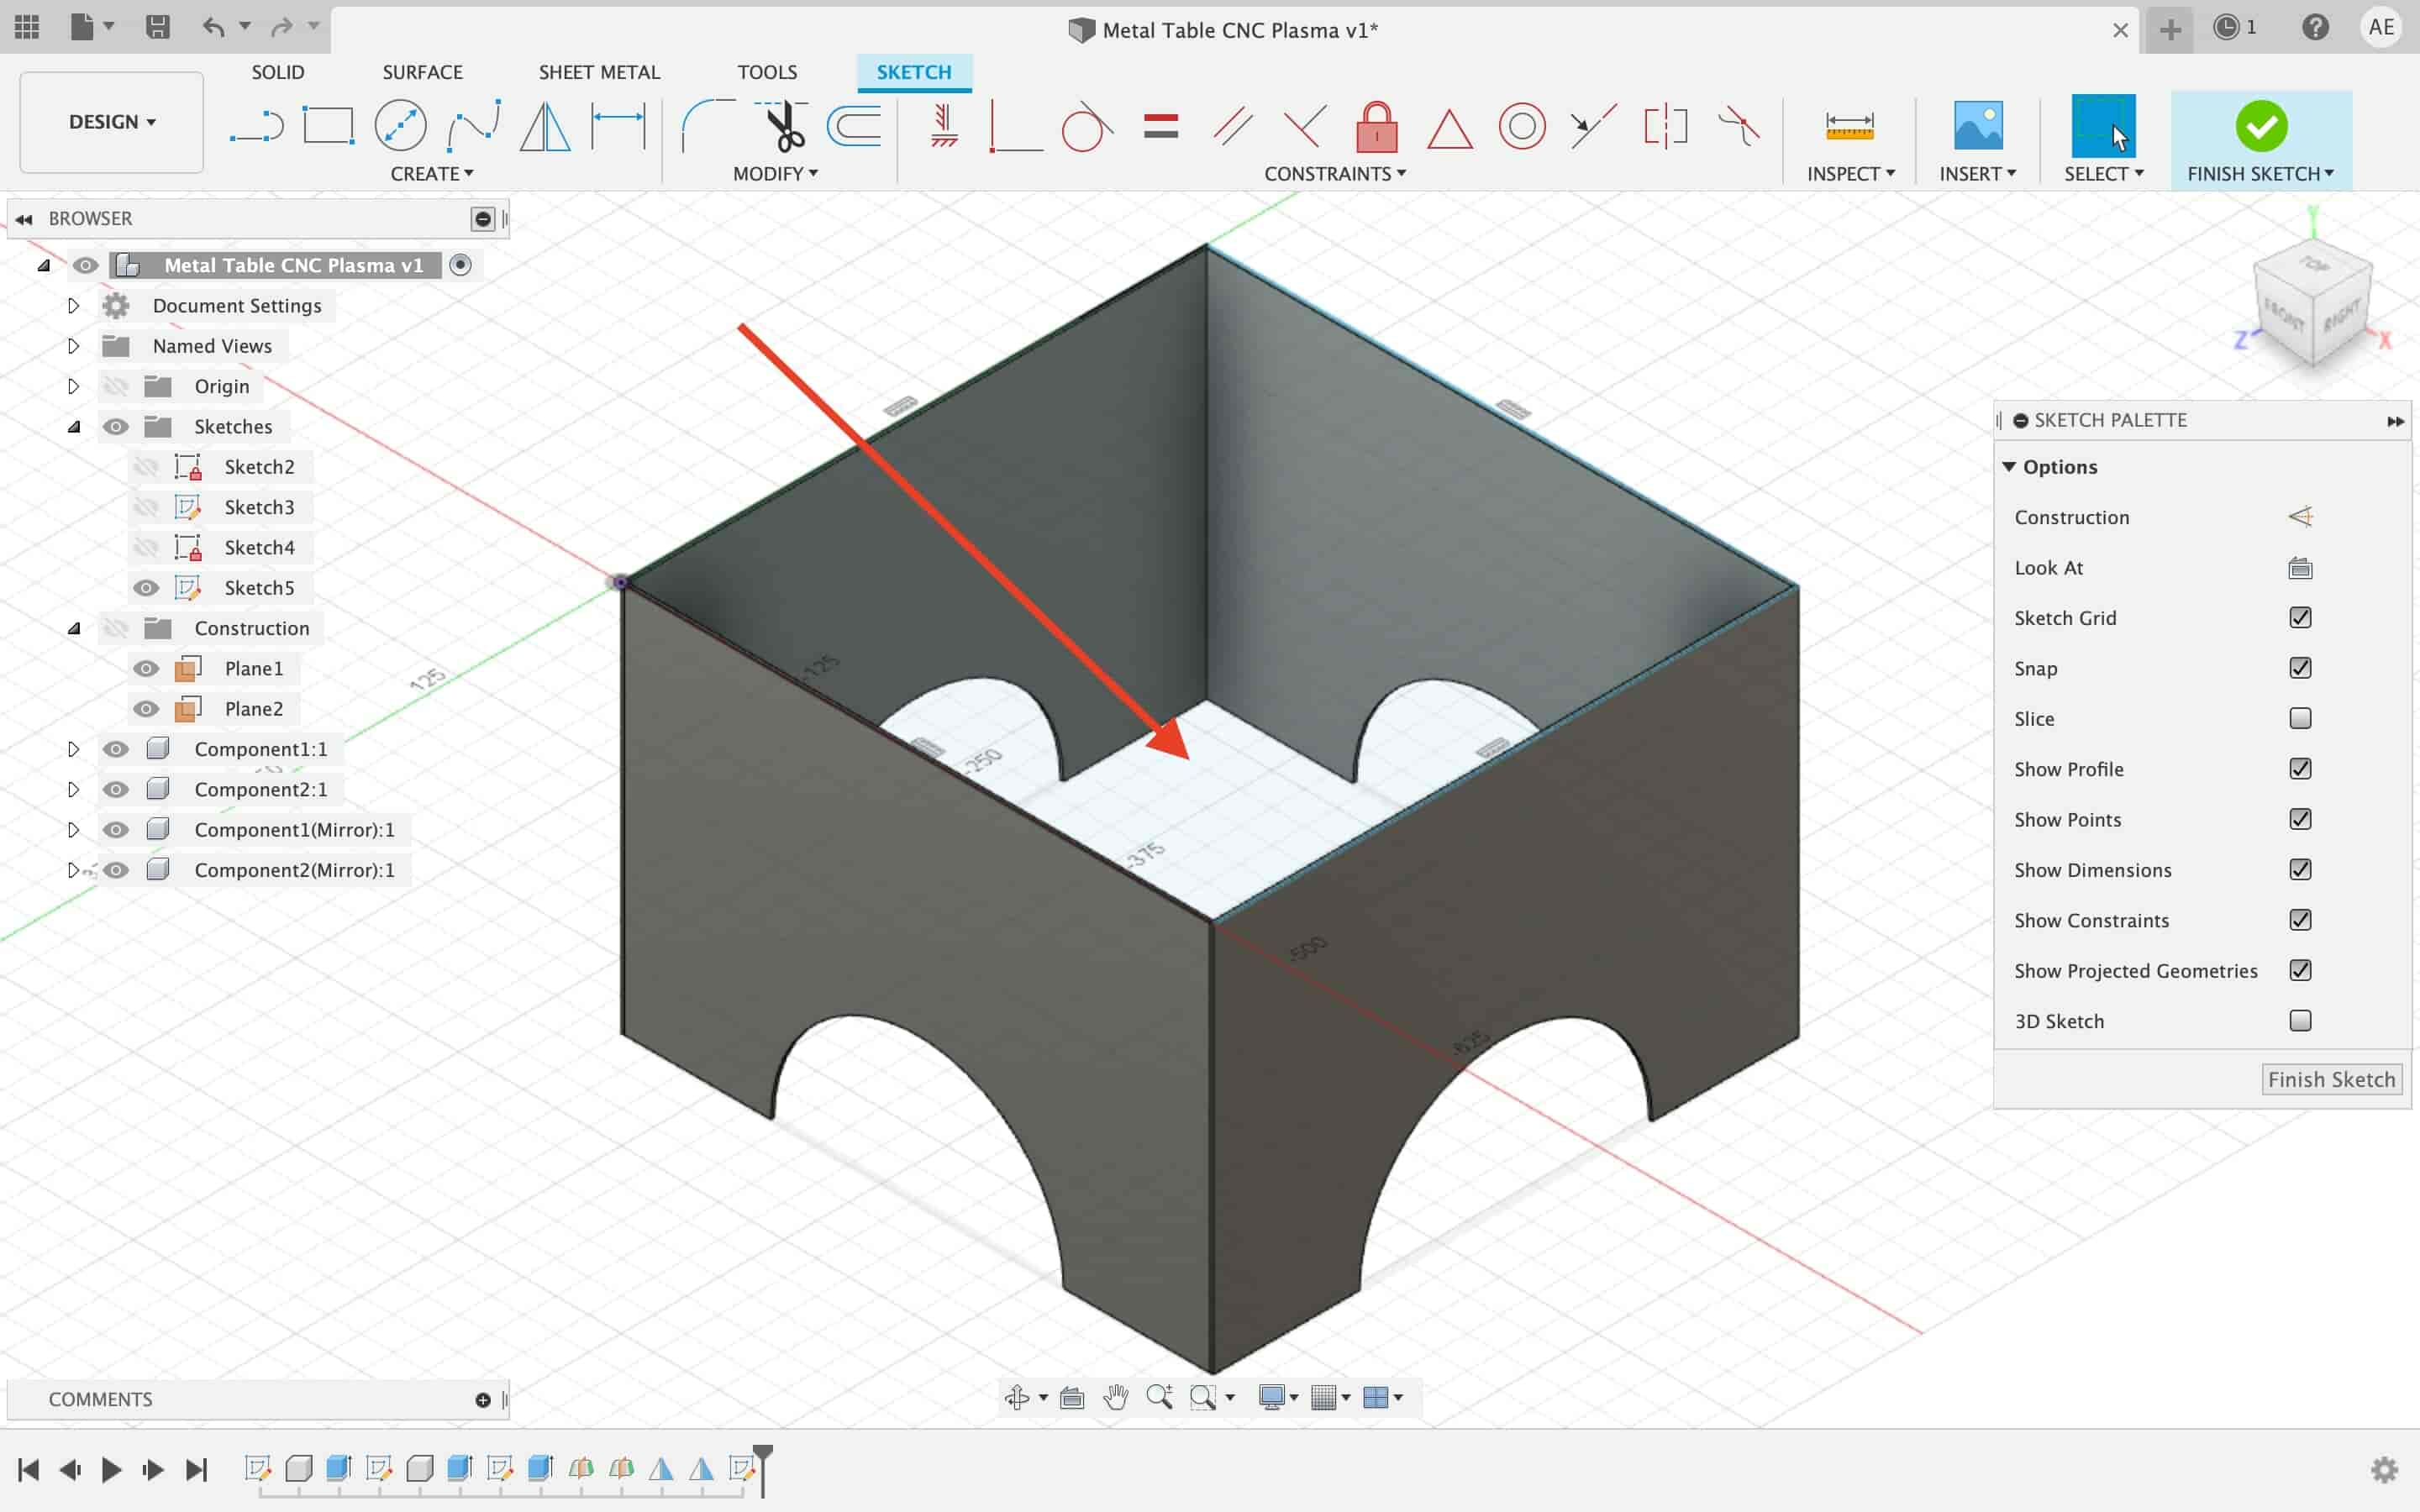
Task: Hide Plane1 using its eye icon
Action: (146, 668)
